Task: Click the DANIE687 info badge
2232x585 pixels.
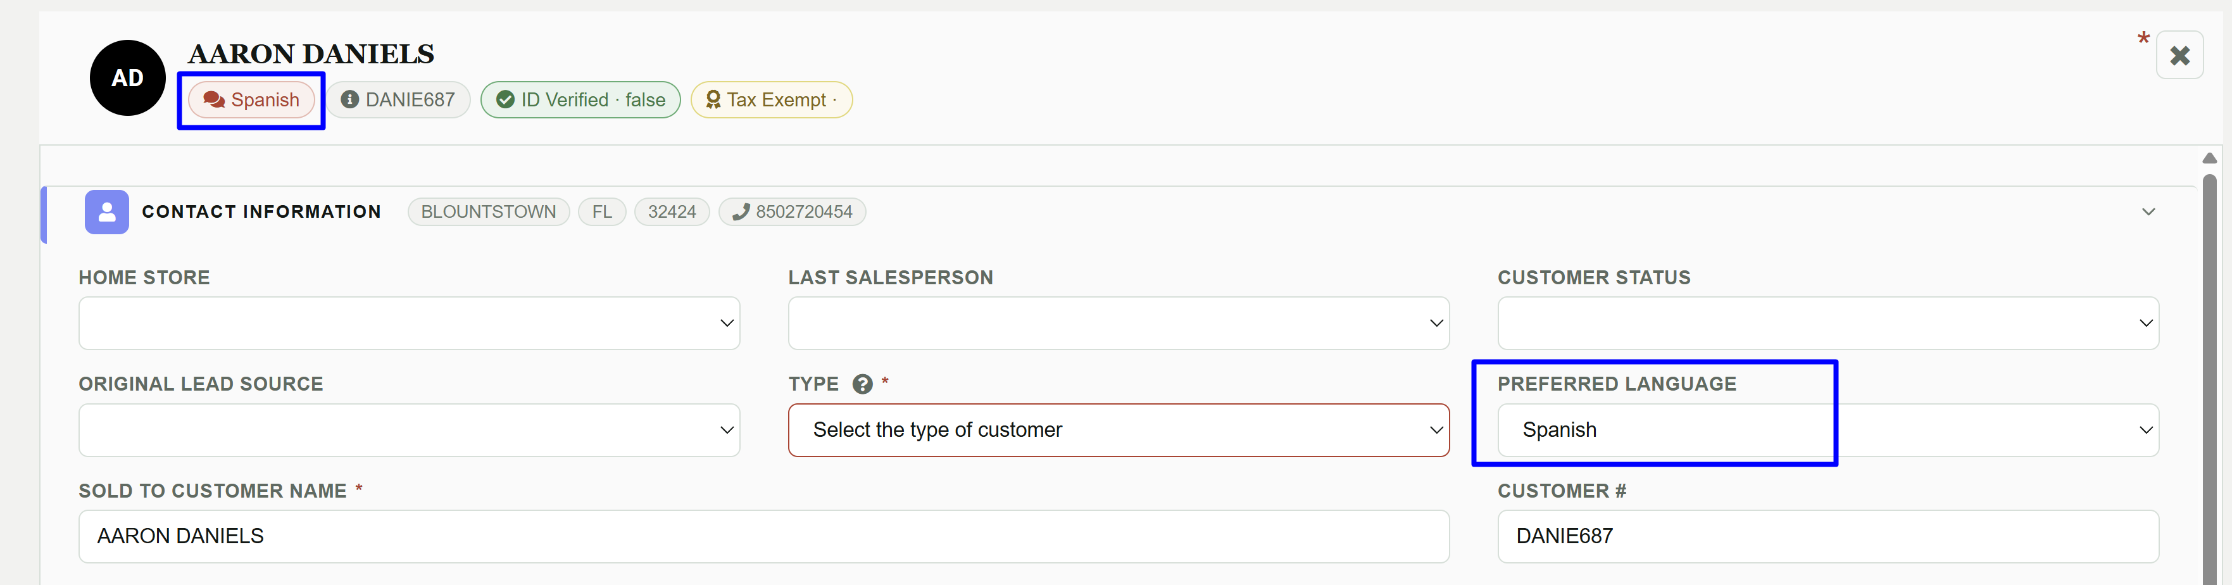Action: point(398,99)
